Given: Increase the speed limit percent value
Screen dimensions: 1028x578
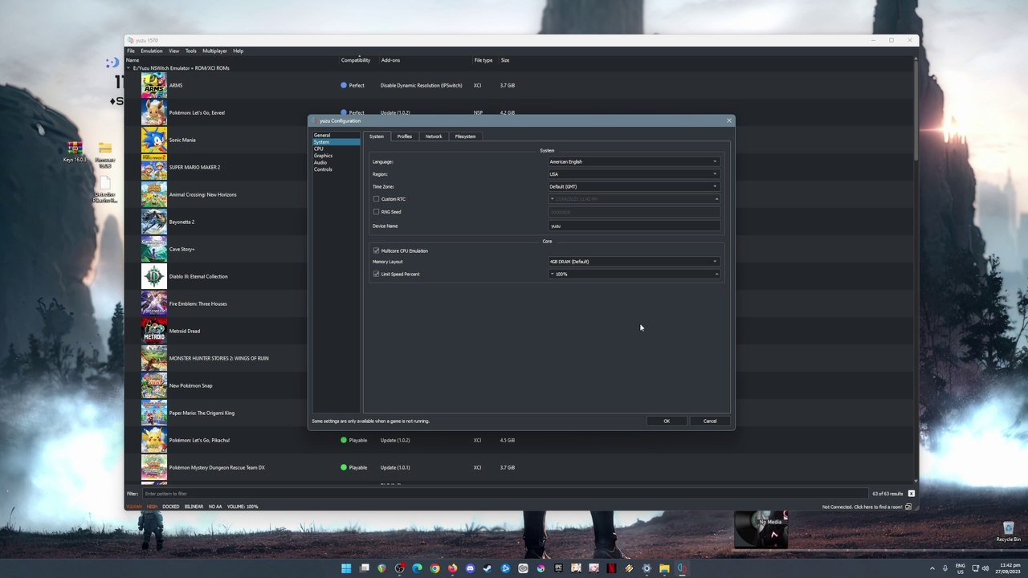Looking at the screenshot, I should 717,274.
